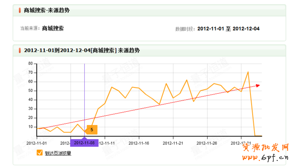The width and height of the screenshot is (293, 167).
Task: Click the red marker beside 商城搜索-来源趋势 title
Action: [20, 10]
